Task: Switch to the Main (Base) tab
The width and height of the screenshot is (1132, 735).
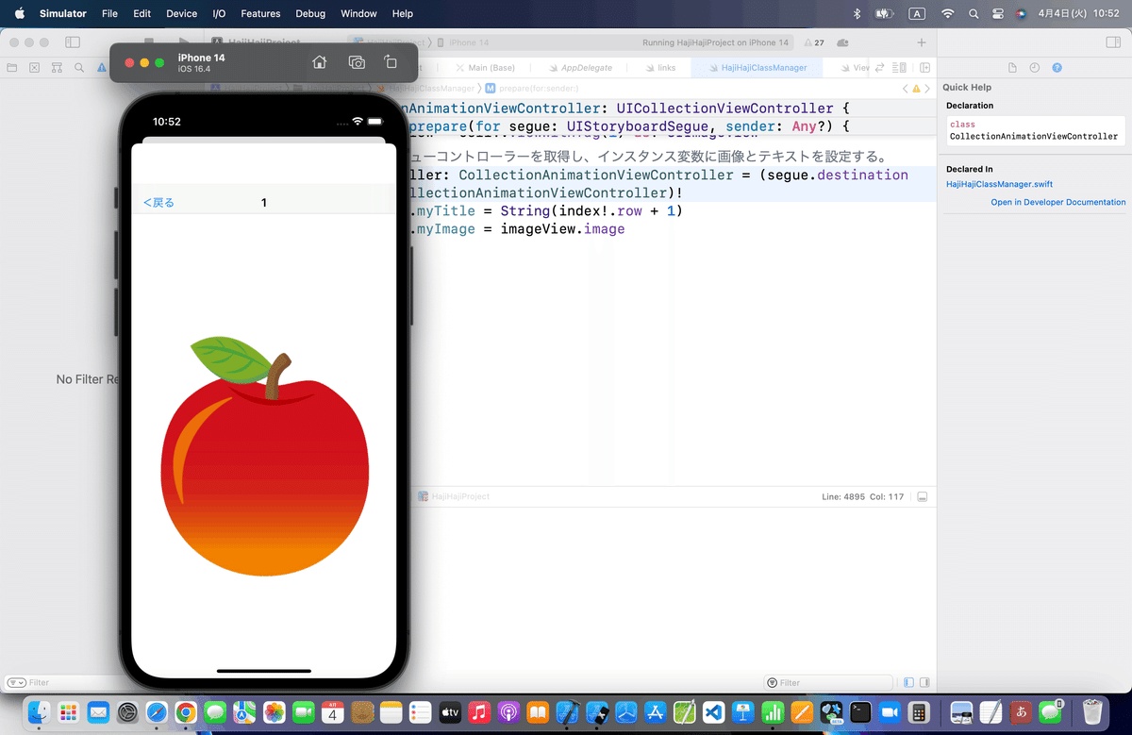Action: [485, 68]
